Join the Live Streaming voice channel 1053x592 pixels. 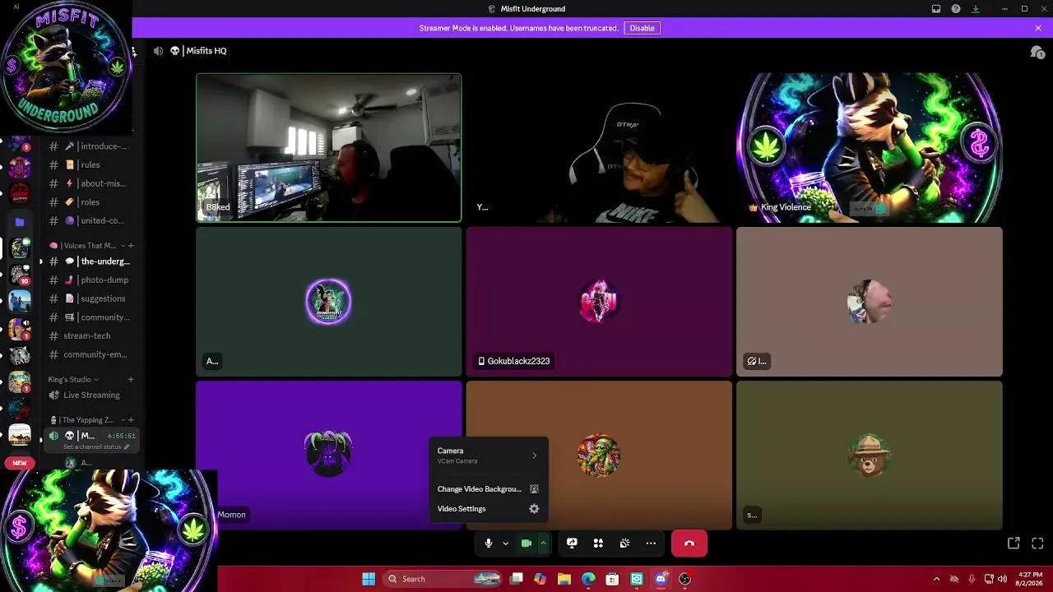[89, 395]
